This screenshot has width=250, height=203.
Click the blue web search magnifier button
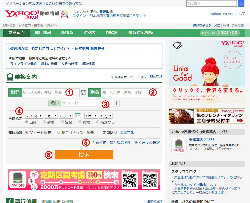[241, 3]
